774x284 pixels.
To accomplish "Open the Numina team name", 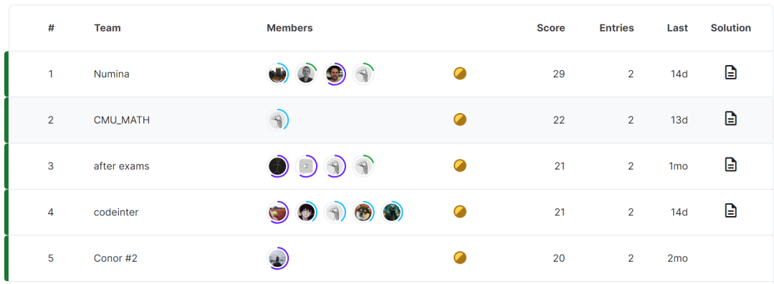I will [112, 74].
